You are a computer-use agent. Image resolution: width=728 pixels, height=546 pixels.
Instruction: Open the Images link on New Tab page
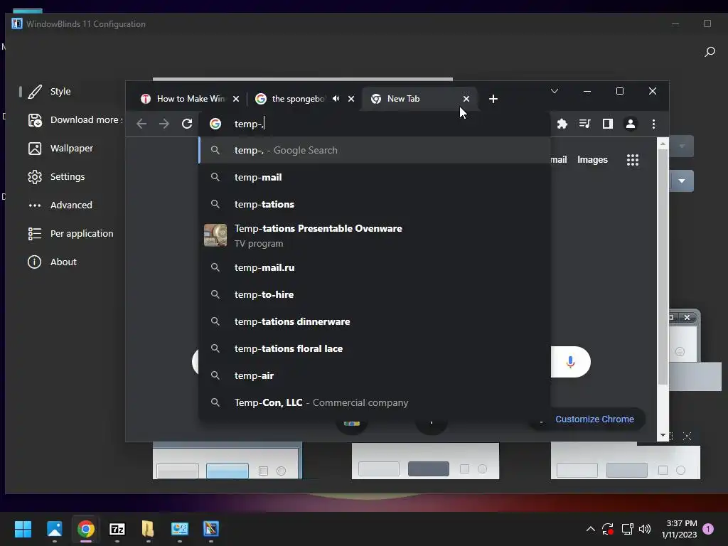click(x=592, y=160)
